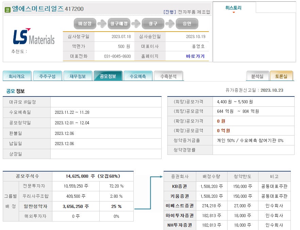Screen dimensions: 300x230
Task: Click KB증권 remark 공동대표주관
Action: tap(274, 186)
